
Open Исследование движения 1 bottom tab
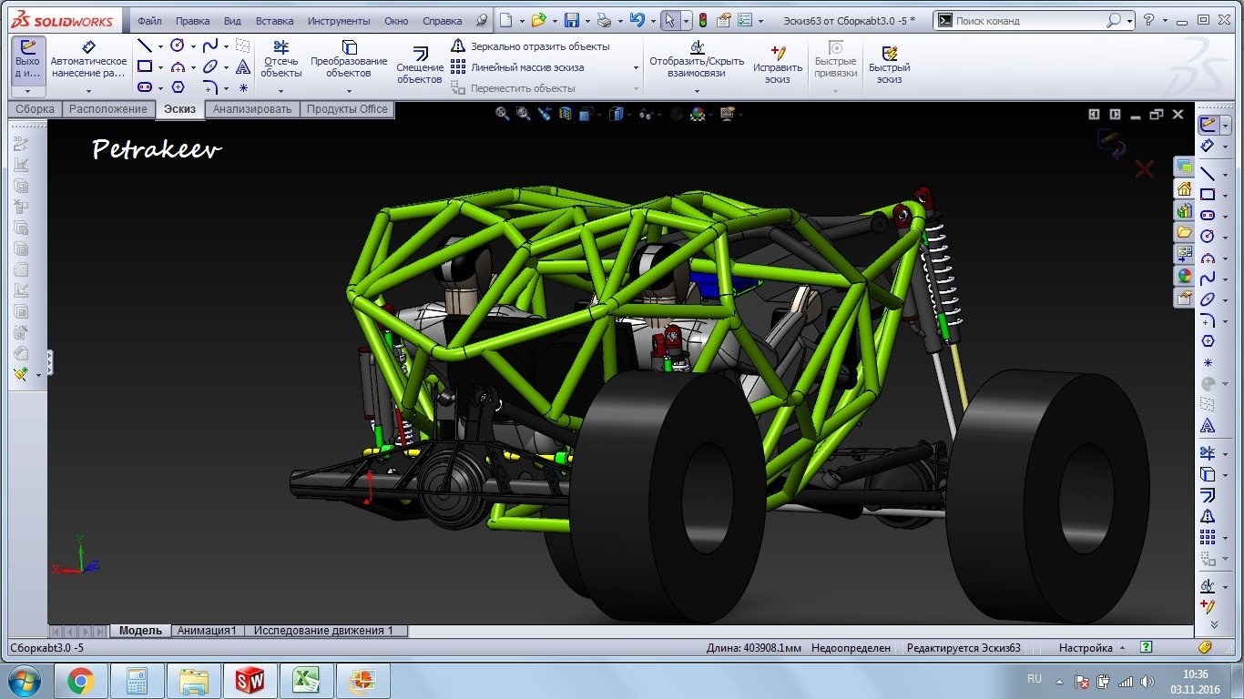click(324, 631)
